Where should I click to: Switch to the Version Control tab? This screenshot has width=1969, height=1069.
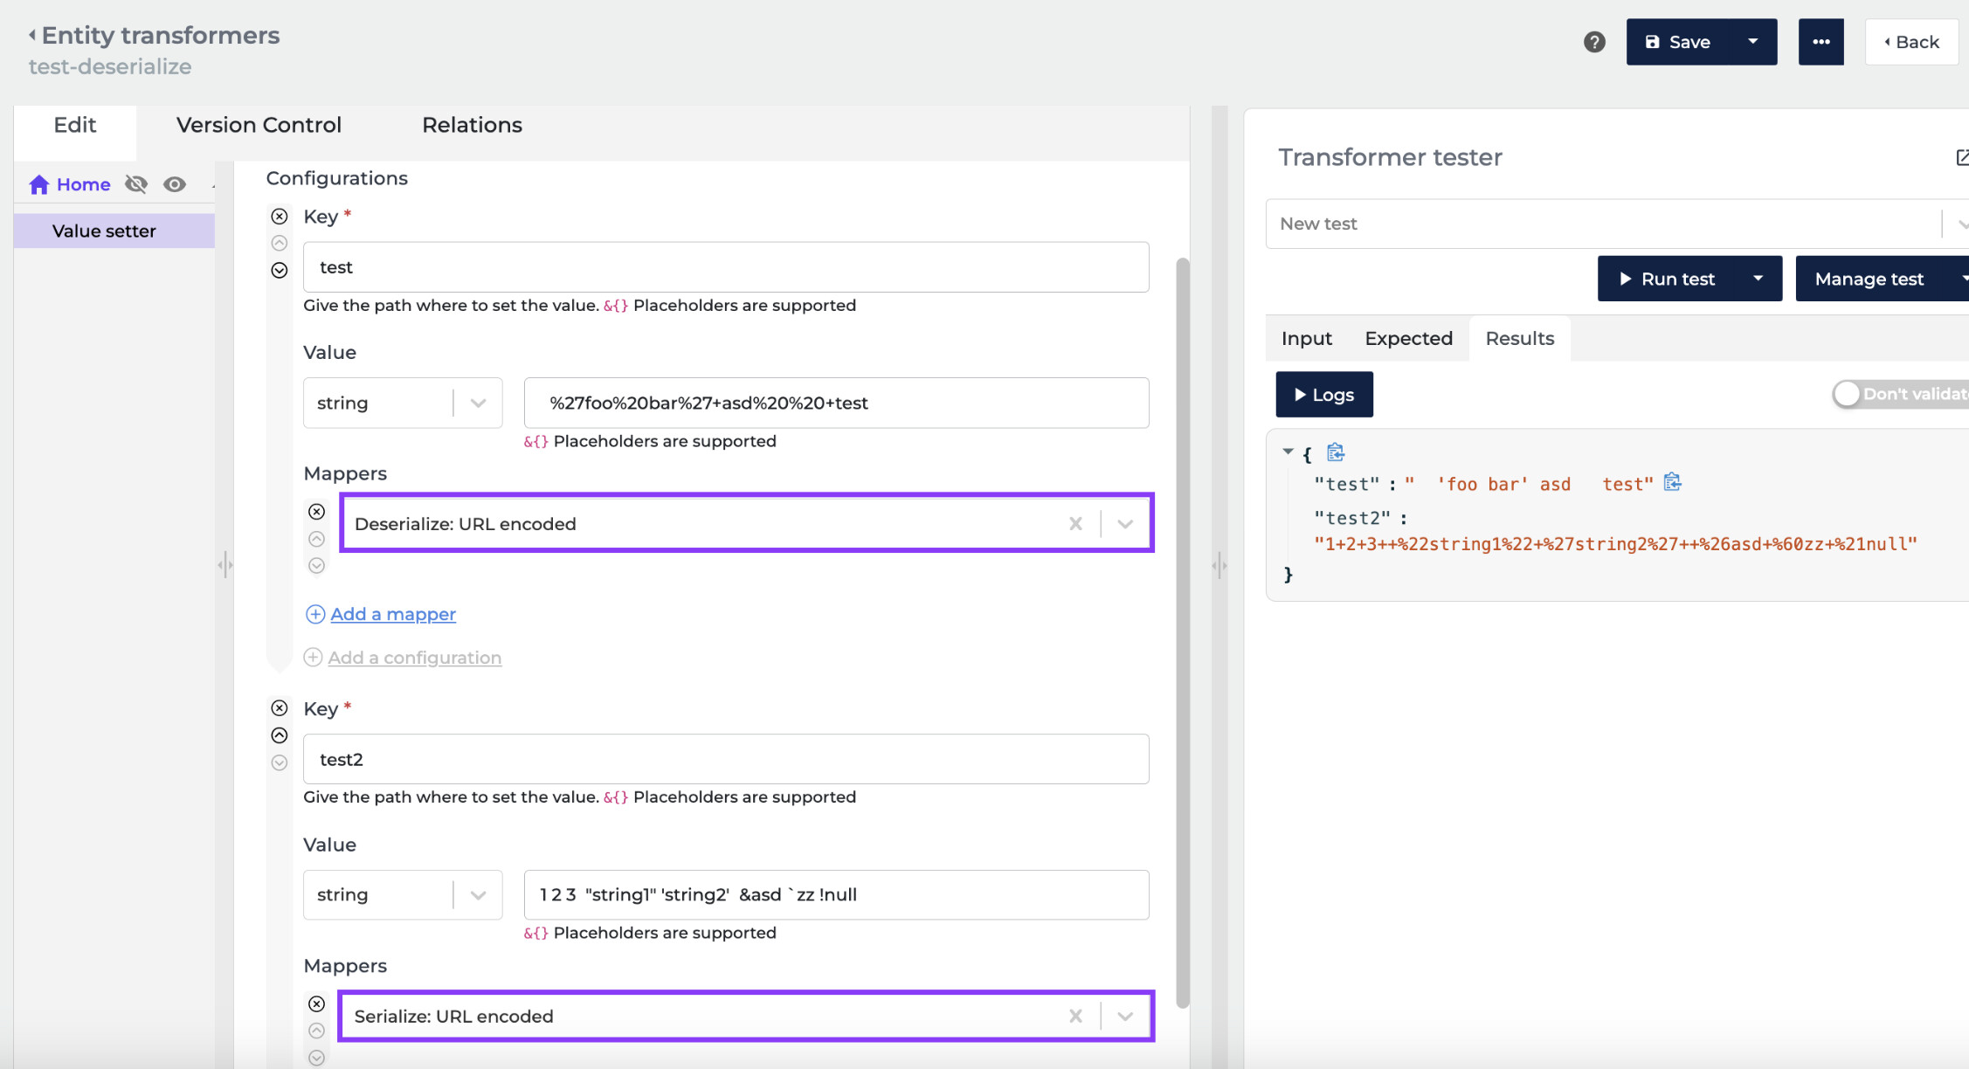[259, 125]
